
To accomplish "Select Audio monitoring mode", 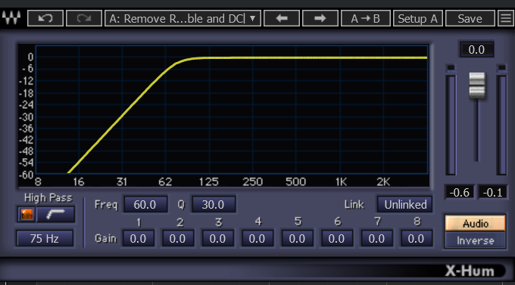I will click(476, 223).
